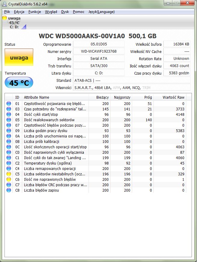
Task: Click the serial number field WD-WCAWF1923768
Action: tap(99, 51)
